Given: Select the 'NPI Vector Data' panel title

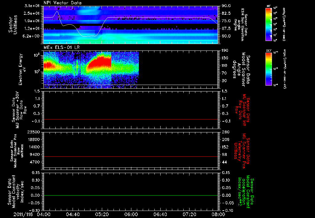Looking at the screenshot, I should click(62, 3).
